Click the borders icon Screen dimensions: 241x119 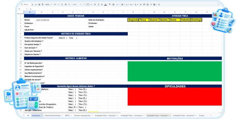(x=114, y=5)
